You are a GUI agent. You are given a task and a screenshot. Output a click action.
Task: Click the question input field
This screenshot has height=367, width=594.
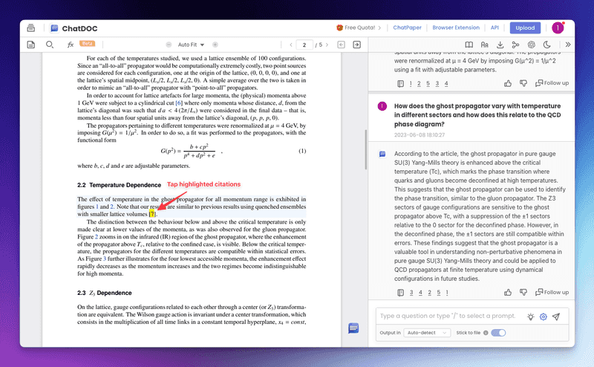[x=449, y=316]
